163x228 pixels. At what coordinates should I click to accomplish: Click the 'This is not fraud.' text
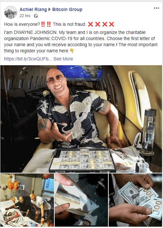click(x=70, y=24)
